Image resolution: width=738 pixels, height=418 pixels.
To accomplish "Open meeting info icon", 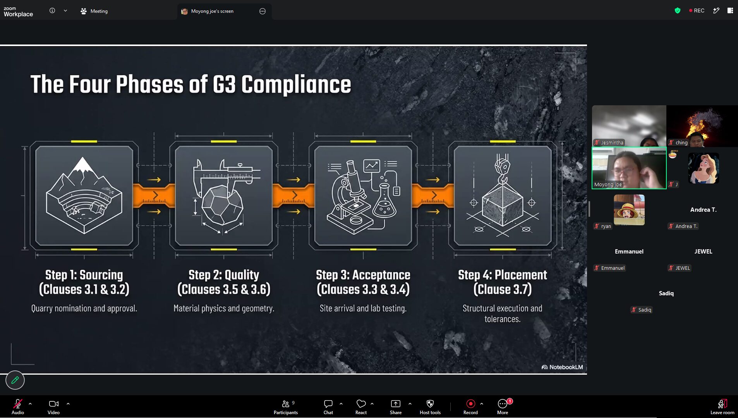I will (52, 11).
